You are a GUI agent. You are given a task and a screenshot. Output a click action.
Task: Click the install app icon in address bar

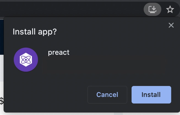click(152, 9)
